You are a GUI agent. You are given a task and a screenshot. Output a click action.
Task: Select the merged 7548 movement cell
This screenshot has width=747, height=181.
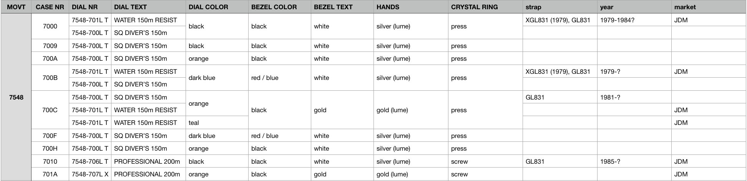tap(16, 97)
